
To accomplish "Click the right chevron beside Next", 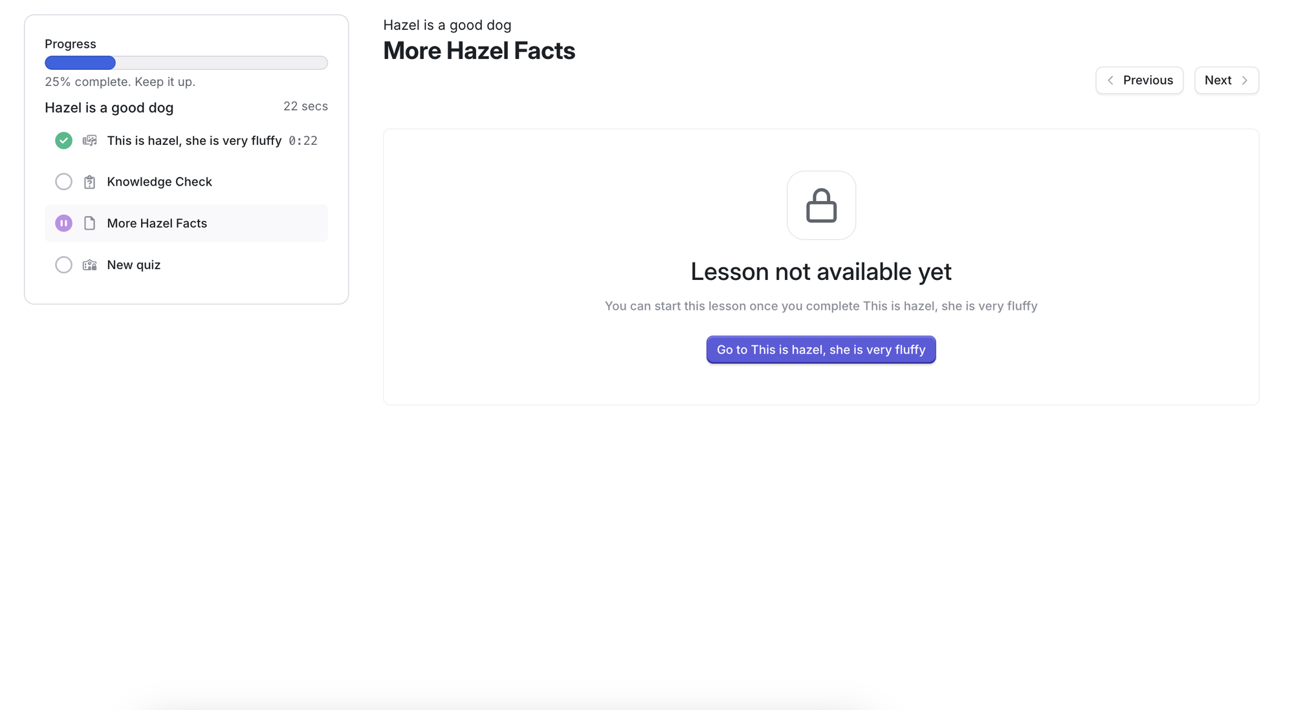I will (x=1245, y=80).
